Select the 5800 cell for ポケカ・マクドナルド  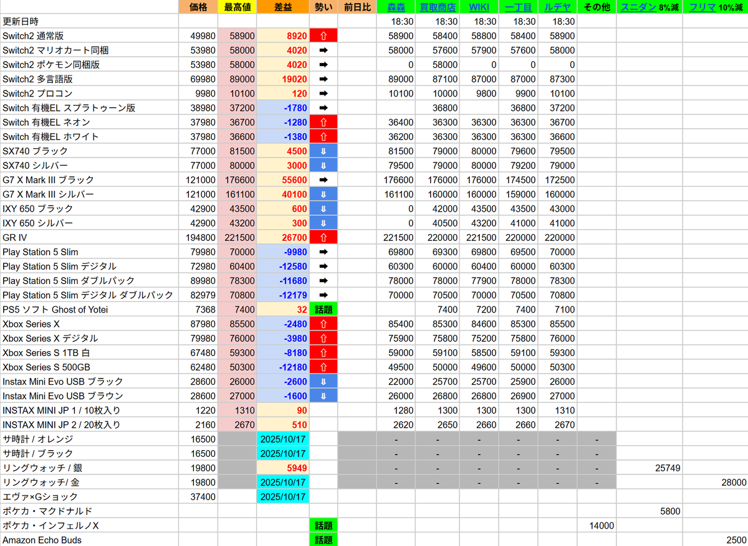[x=650, y=511]
